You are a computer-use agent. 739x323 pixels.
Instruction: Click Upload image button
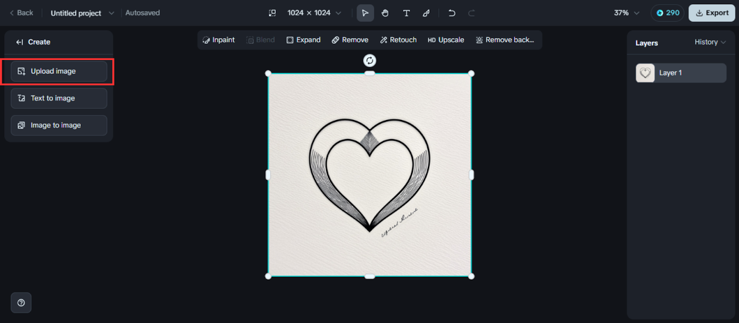tap(59, 71)
